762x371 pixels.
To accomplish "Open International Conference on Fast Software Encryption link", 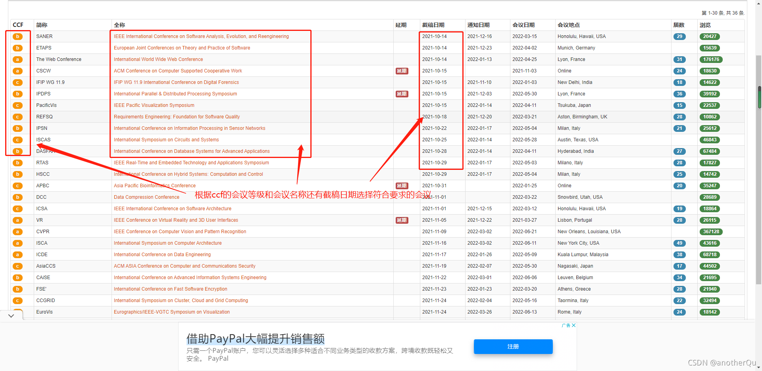I will (x=170, y=289).
